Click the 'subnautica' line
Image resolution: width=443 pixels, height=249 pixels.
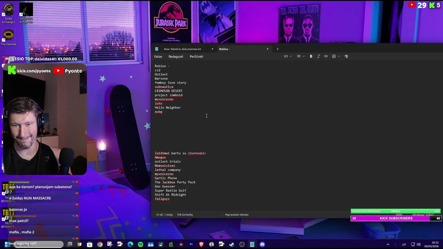[164, 87]
